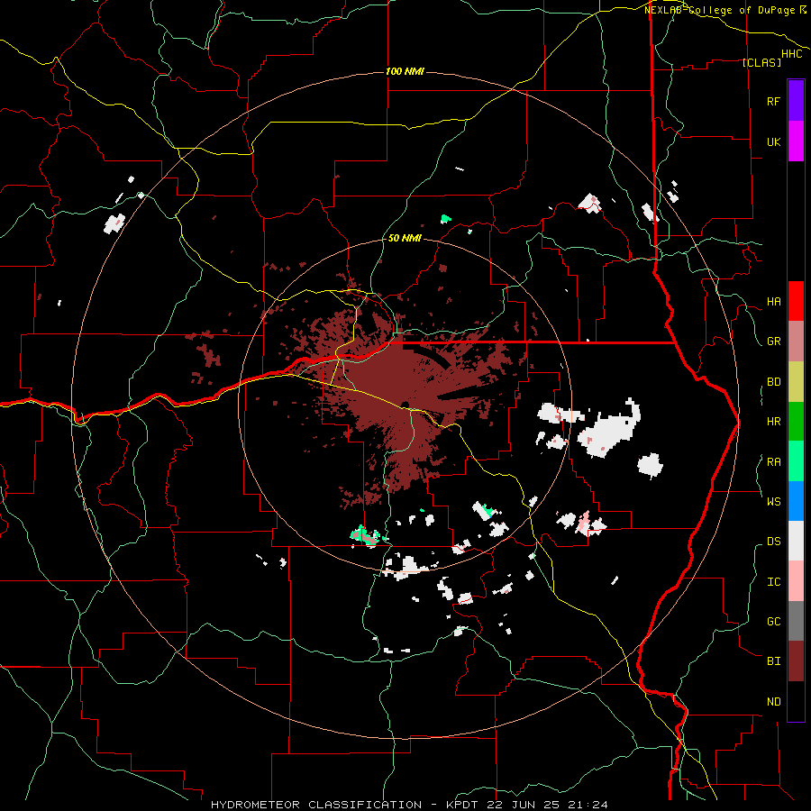The image size is (811, 811).
Task: Click the BD legend label
Action: pyautogui.click(x=773, y=382)
